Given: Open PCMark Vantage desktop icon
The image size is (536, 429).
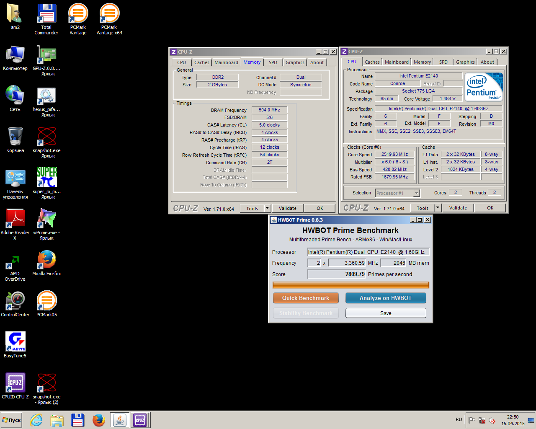Looking at the screenshot, I should coord(78,19).
